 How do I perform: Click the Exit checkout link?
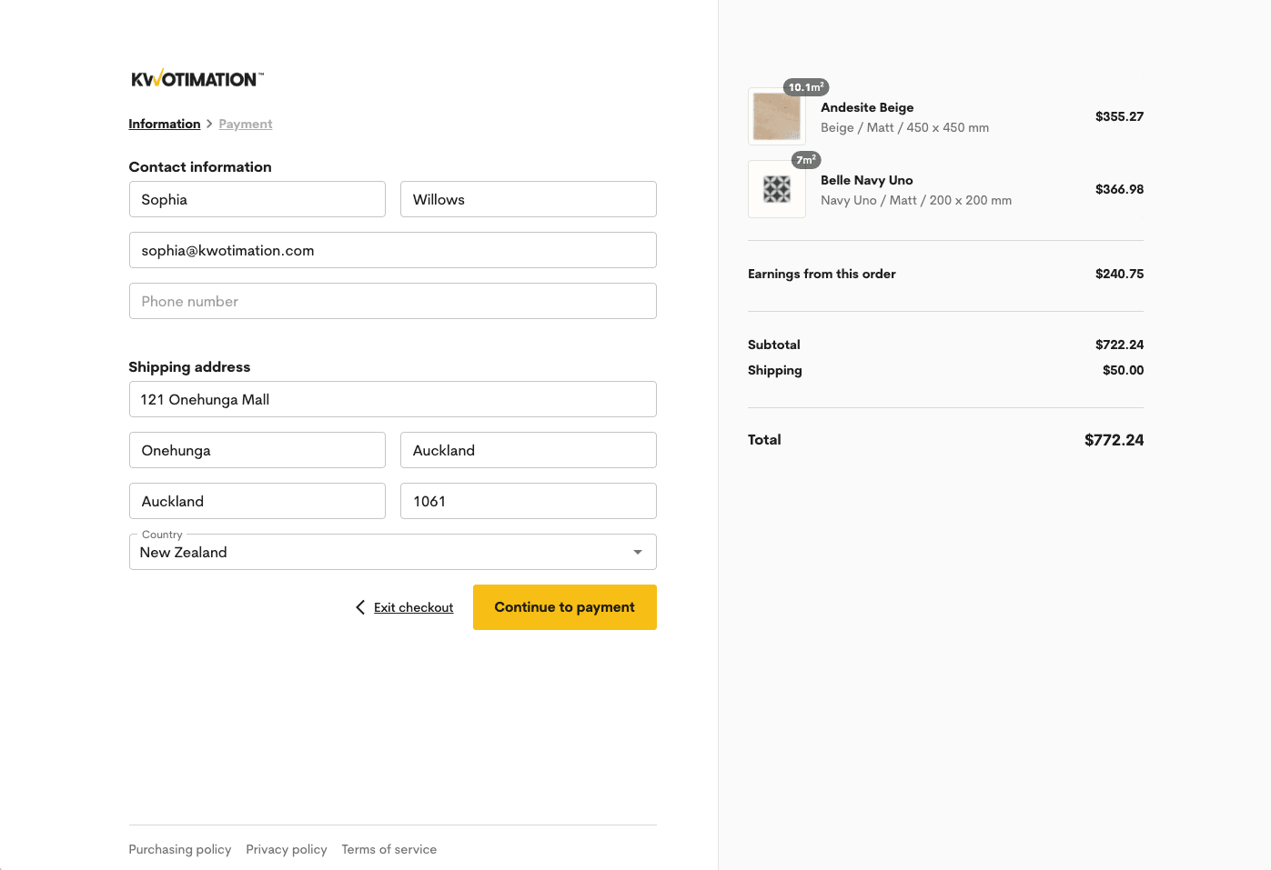[x=413, y=607]
